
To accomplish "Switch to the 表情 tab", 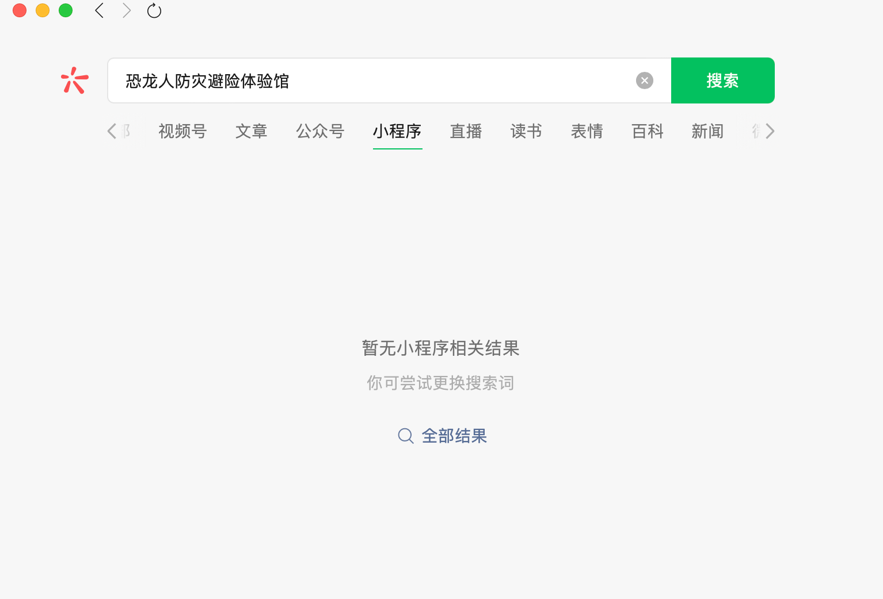I will 587,131.
